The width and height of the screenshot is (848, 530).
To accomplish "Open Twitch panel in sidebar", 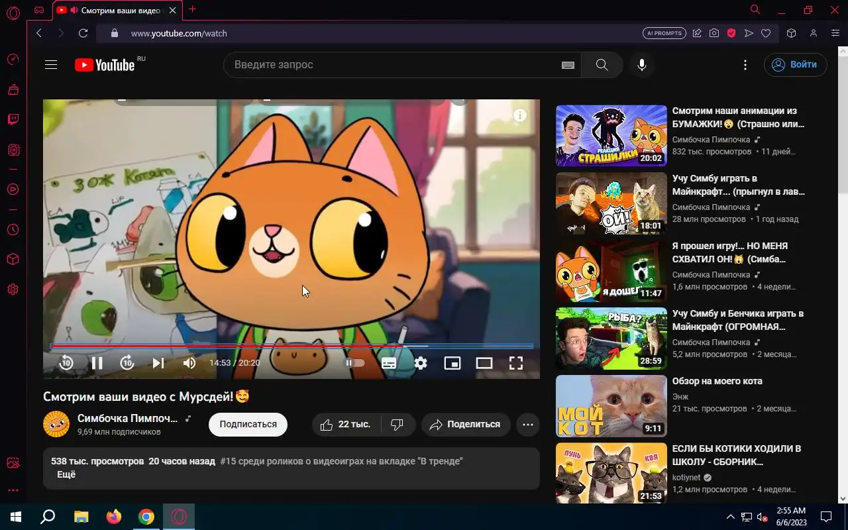I will click(x=13, y=120).
